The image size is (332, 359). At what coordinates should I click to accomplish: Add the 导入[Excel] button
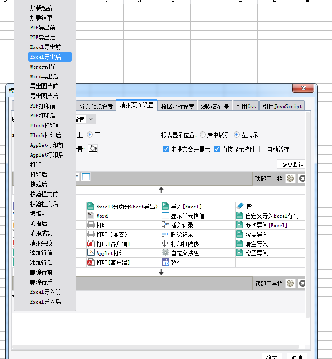tap(182, 207)
